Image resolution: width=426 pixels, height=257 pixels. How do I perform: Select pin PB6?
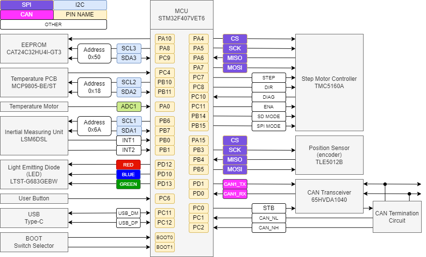(x=165, y=121)
